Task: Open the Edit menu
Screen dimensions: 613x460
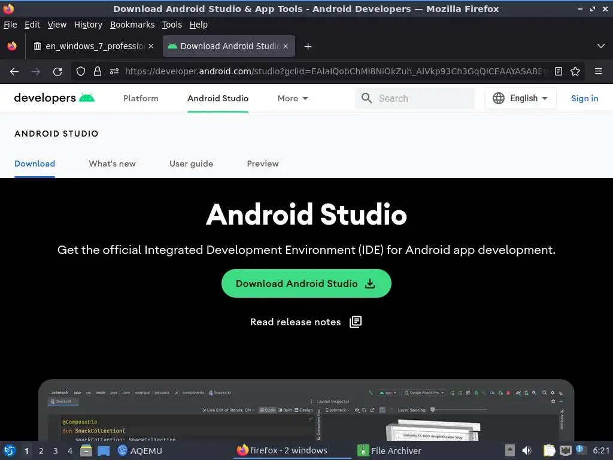Action: coord(32,25)
